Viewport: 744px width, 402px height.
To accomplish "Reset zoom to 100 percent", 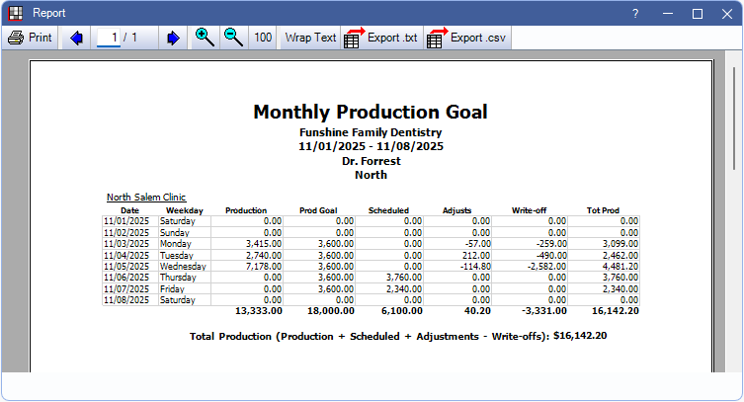I will tap(263, 38).
